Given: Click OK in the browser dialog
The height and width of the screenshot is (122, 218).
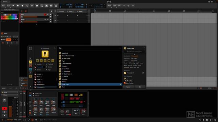Looking at the screenshot, I should [140, 87].
